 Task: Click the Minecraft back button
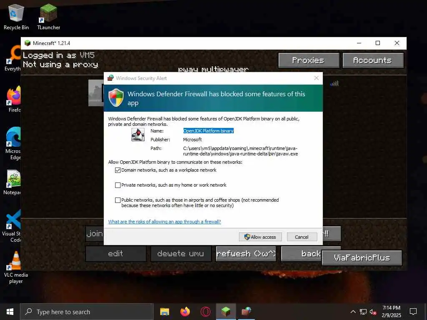301,254
